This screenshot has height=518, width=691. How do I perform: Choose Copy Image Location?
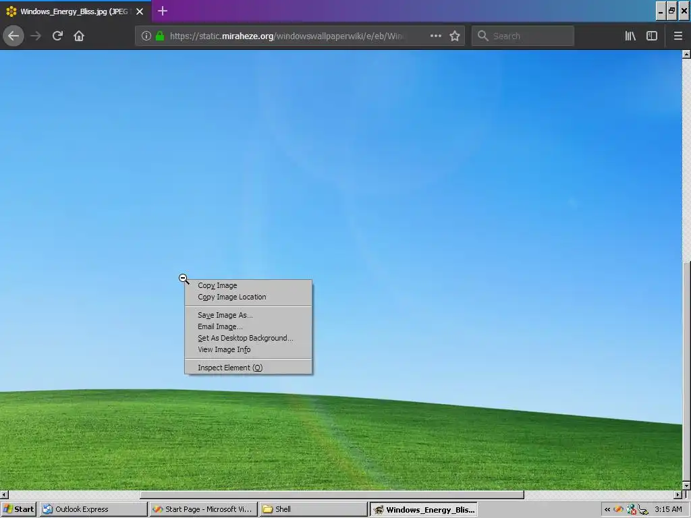[x=248, y=297]
